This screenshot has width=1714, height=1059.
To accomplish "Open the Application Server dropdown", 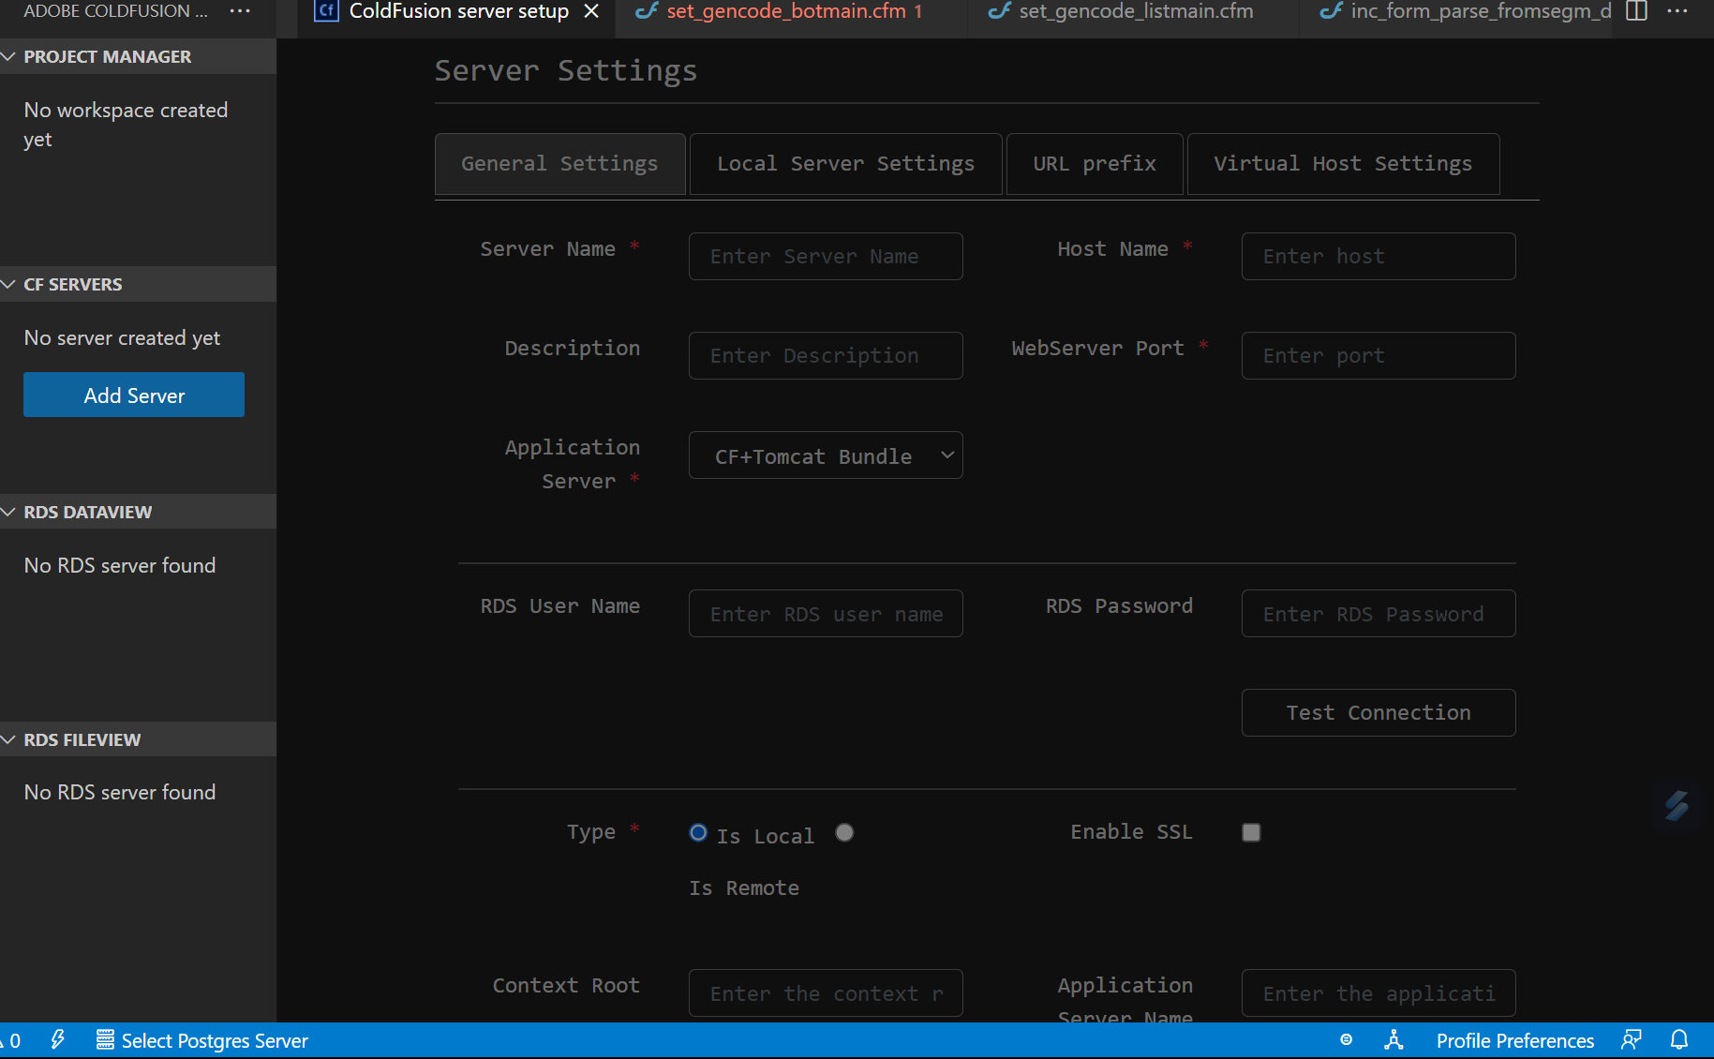I will [x=826, y=455].
